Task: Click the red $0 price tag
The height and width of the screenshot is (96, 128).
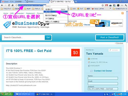Action: coord(76,52)
